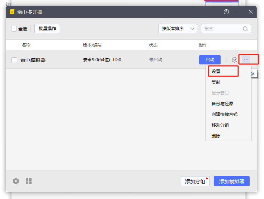Switch to grid view icon

tap(29, 181)
